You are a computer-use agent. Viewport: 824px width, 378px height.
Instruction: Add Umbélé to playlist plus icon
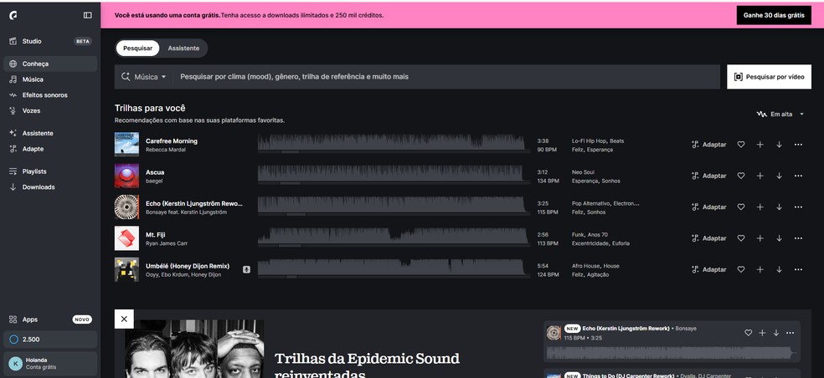pyautogui.click(x=760, y=269)
